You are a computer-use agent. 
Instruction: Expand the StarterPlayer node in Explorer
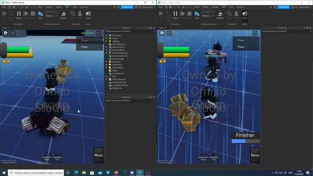coord(107,67)
